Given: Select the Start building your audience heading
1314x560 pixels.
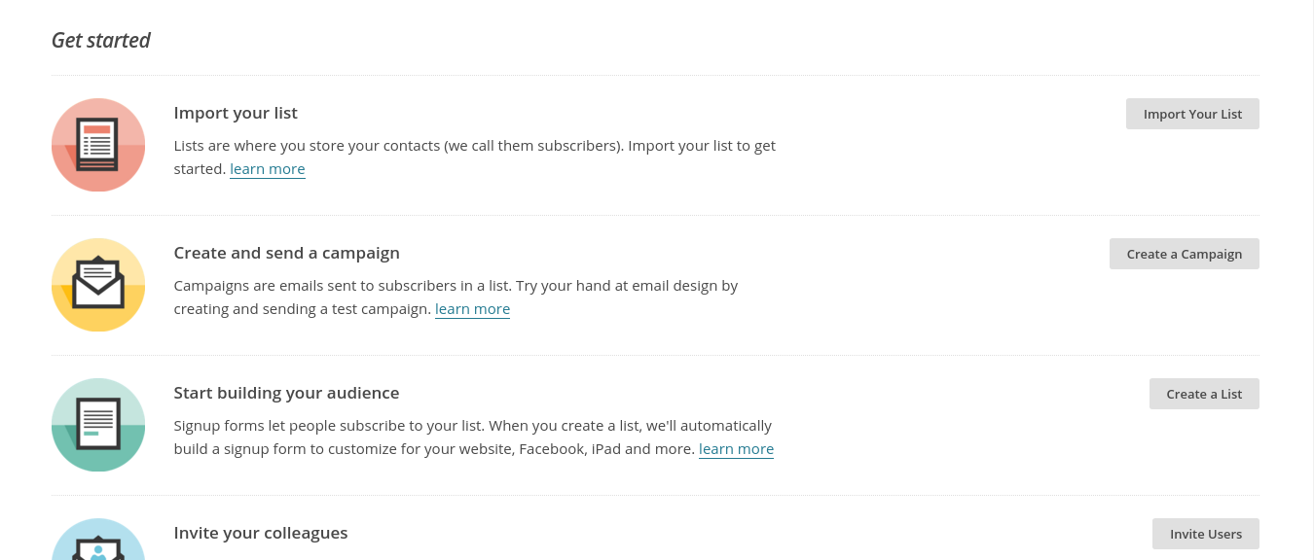Looking at the screenshot, I should tap(286, 393).
